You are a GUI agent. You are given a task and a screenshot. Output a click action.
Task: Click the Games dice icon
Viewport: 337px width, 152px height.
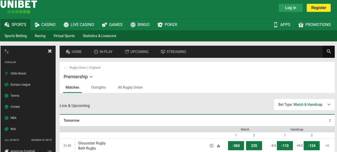(x=104, y=25)
